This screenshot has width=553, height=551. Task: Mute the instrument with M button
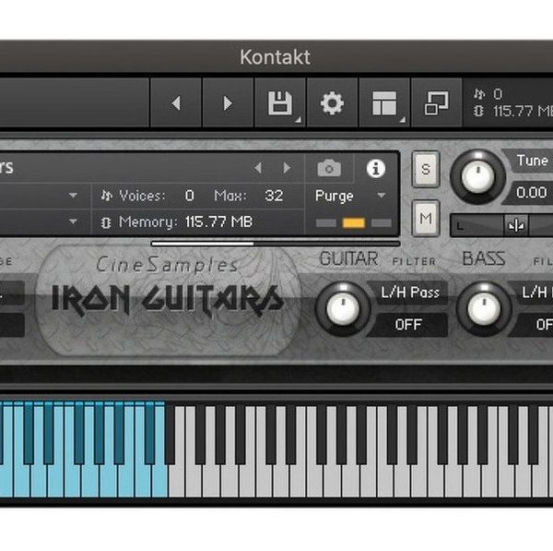[426, 219]
